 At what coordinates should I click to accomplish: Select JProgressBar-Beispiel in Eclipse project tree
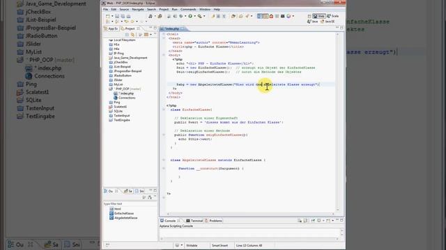coord(125,71)
